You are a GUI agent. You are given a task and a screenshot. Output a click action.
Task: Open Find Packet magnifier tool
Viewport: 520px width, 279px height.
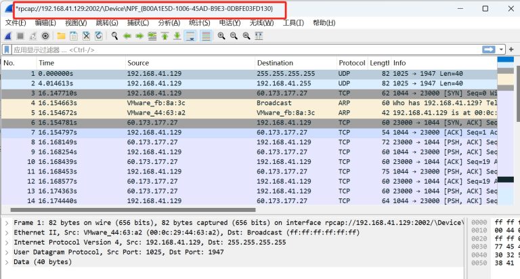pos(114,36)
